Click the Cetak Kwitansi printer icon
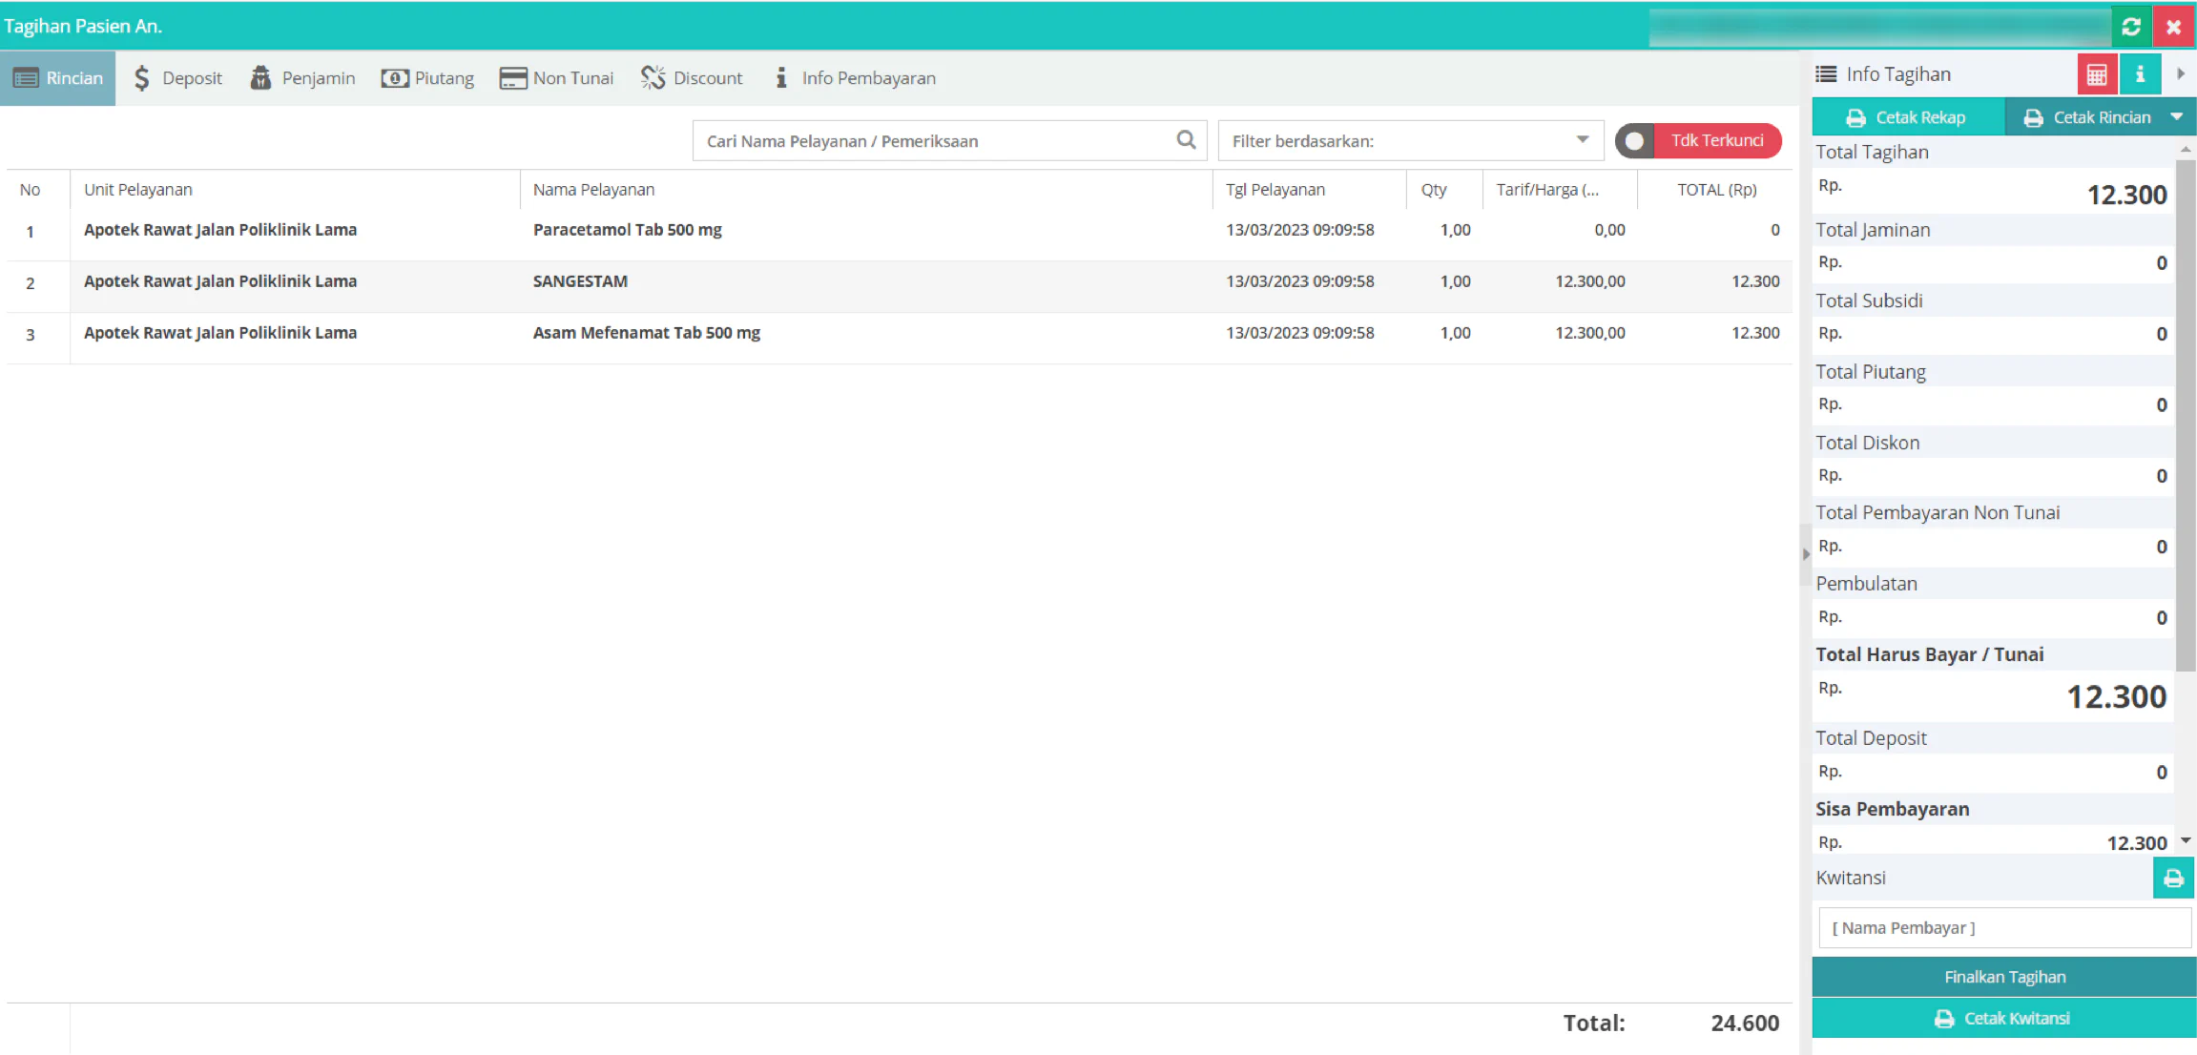This screenshot has height=1055, width=2197. [1944, 1019]
